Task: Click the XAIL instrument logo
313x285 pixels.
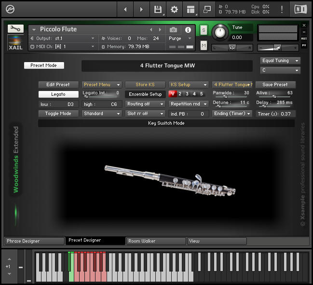Action: click(x=15, y=43)
